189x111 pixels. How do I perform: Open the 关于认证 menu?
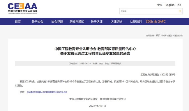(97, 21)
